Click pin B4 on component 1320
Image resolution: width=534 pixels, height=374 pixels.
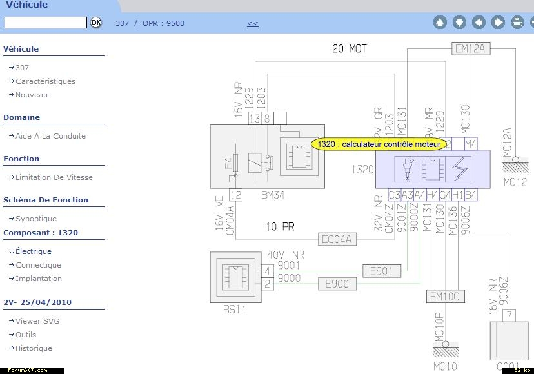coord(471,195)
